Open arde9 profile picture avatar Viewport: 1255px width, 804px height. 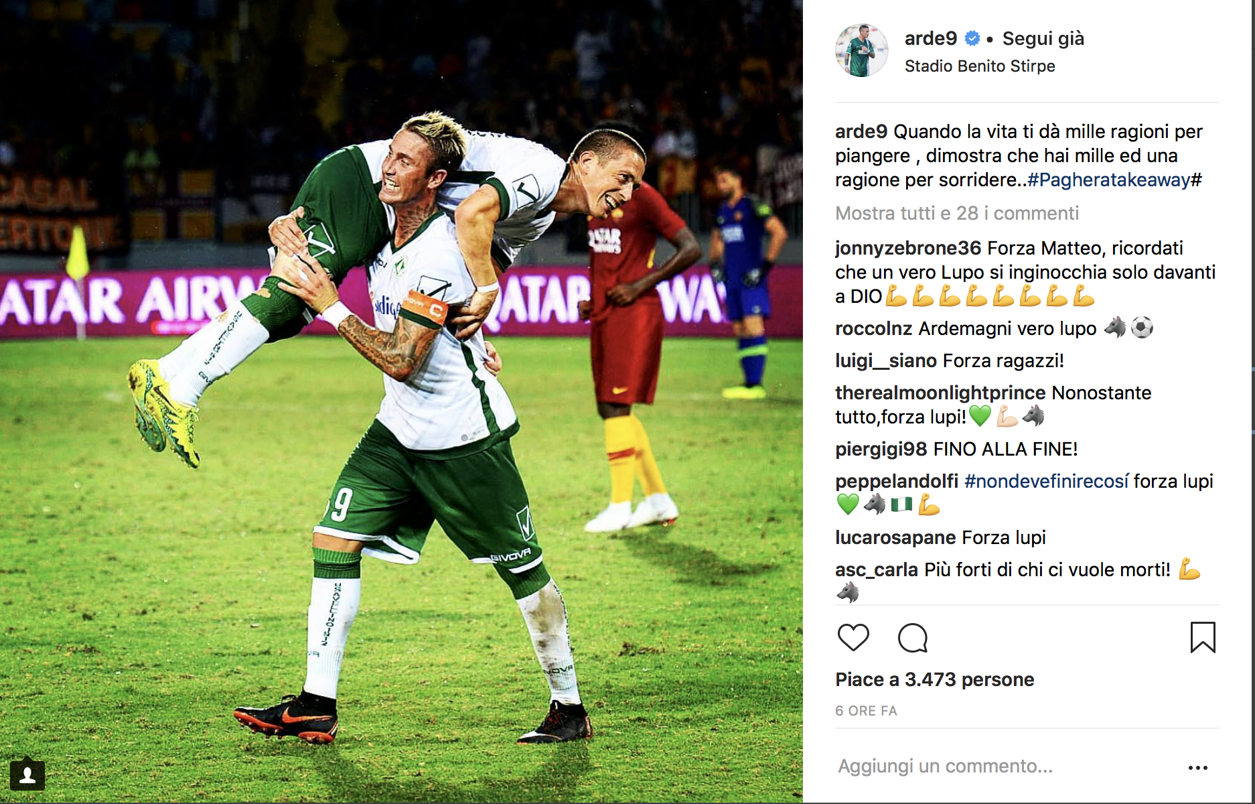[x=861, y=51]
